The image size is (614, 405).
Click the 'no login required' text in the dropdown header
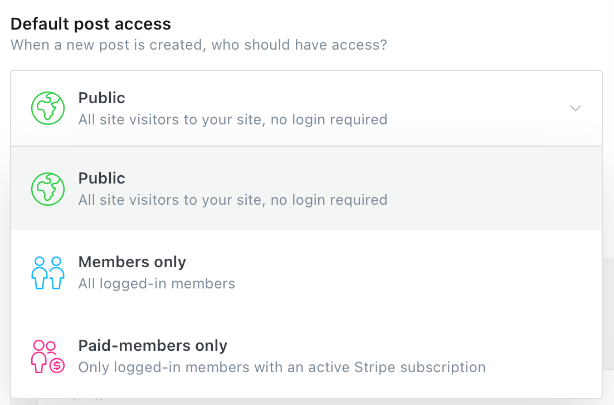[329, 119]
